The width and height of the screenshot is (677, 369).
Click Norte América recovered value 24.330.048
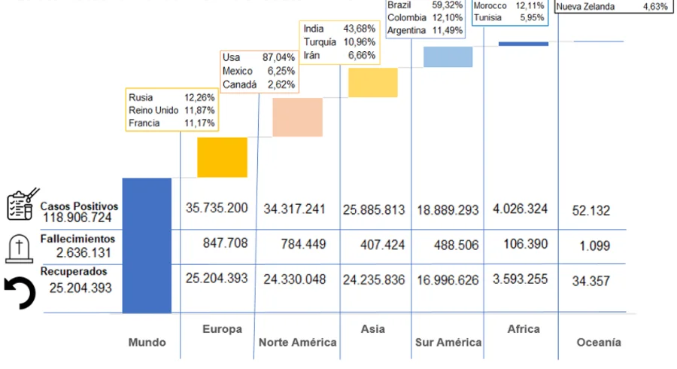point(294,279)
